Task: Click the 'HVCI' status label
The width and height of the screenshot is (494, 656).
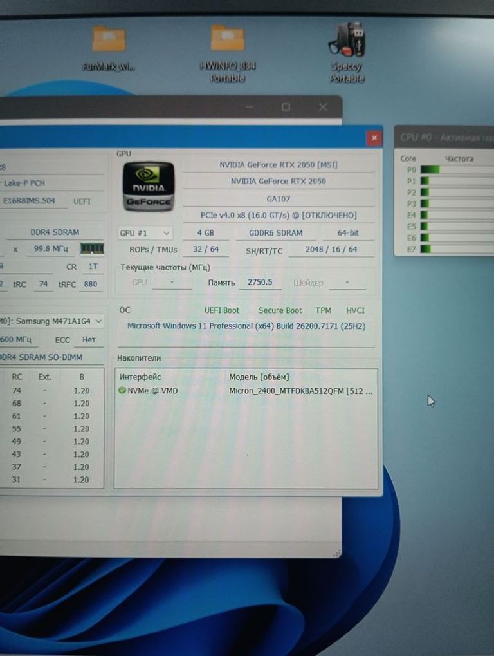Action: click(x=355, y=310)
